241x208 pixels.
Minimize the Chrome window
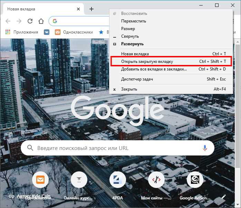coord(201,5)
